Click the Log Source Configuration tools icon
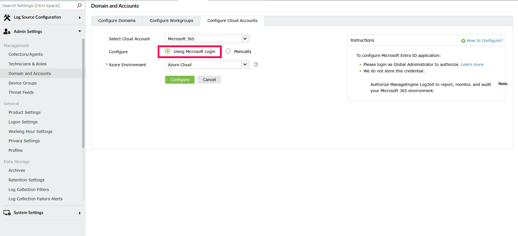The image size is (518, 236). (7, 17)
